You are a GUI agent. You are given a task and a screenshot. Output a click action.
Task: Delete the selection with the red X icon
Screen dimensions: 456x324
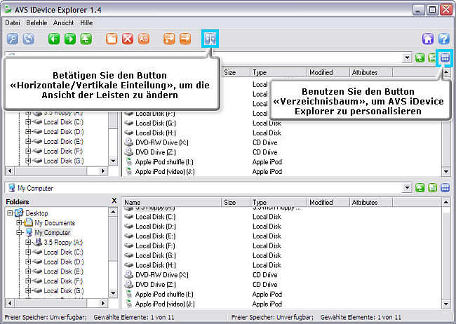pos(128,39)
